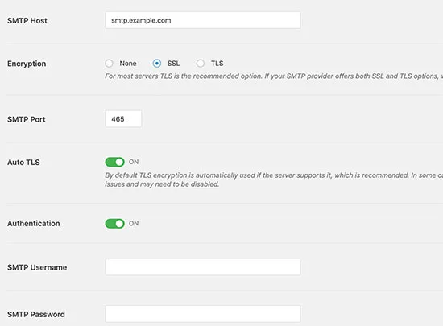This screenshot has width=443, height=326.
Task: Click the SMTP Port setting label
Action: point(27,119)
